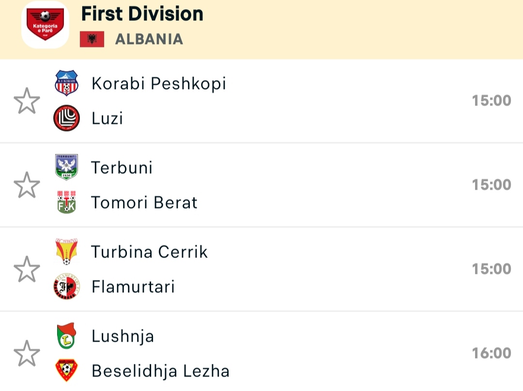Click the 16:00 kickoff time

(492, 353)
